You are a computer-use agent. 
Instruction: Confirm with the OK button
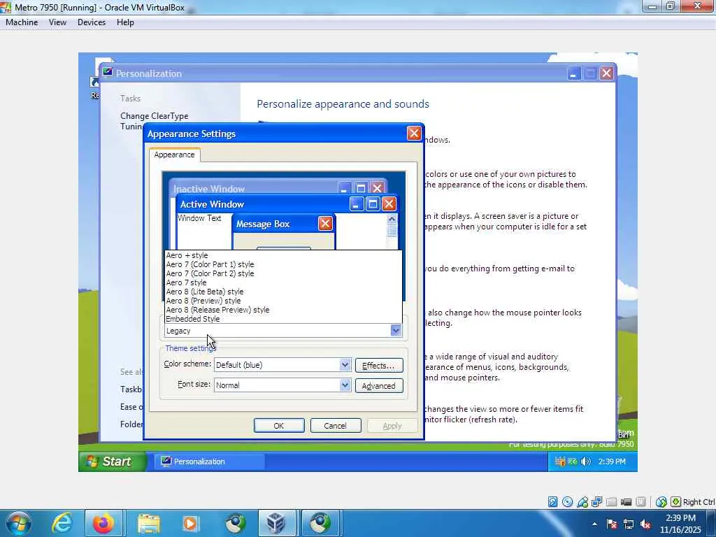coord(279,426)
